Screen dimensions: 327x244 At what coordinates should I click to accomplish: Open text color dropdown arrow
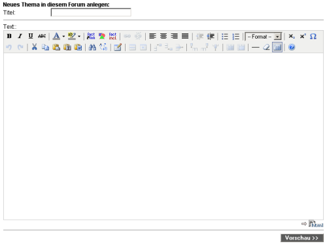63,36
